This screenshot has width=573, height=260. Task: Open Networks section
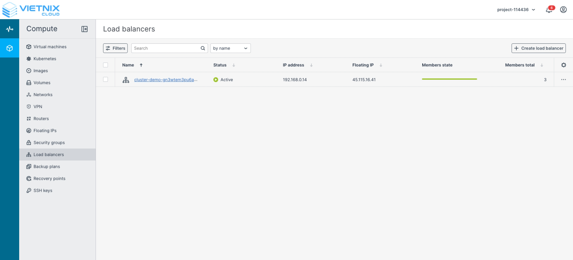(57, 95)
